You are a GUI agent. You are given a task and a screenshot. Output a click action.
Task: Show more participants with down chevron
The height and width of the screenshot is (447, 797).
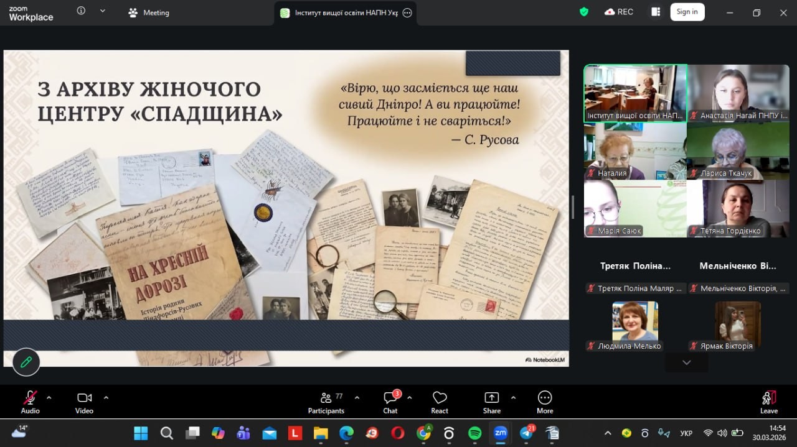pos(686,362)
